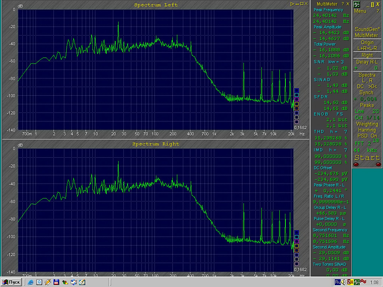Click the MultiMeter panel help question mark
Screen dimensions: 383x287
coord(343,4)
